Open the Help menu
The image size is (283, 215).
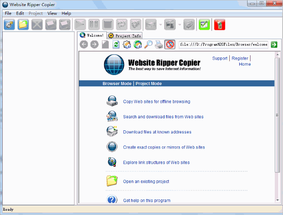point(66,13)
